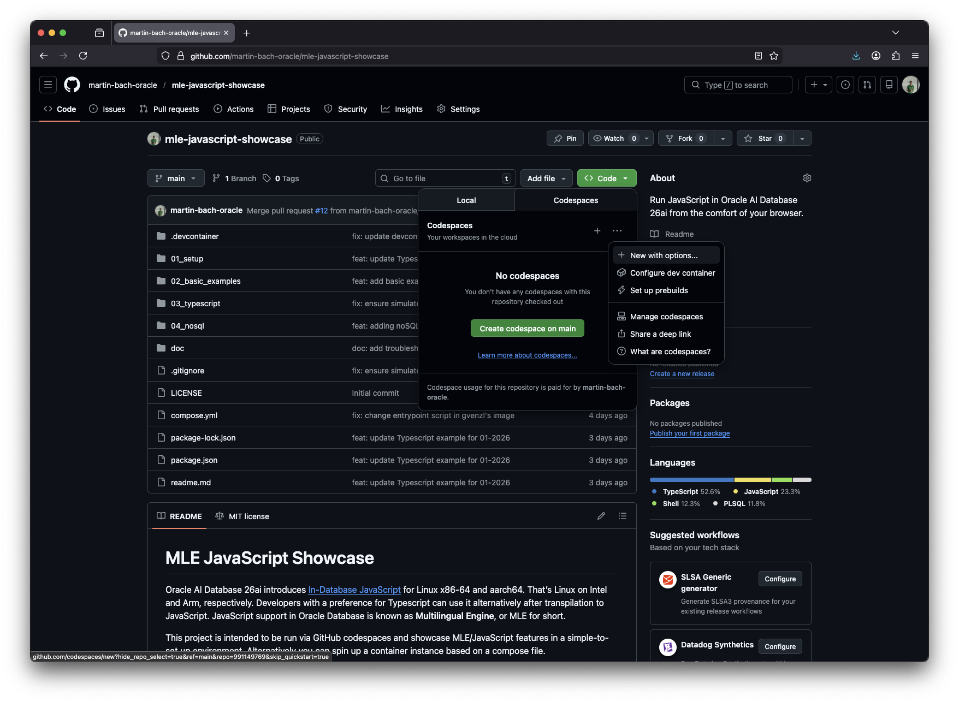Screen dimensions: 959x702
Task: Edit README using the pencil icon
Action: tap(601, 516)
